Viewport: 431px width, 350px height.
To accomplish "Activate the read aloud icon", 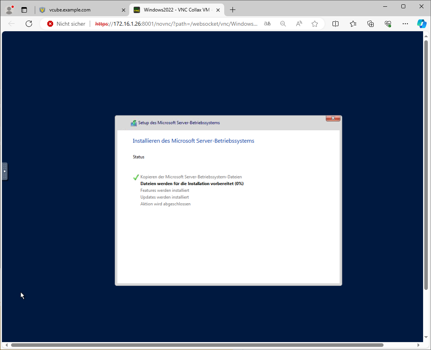I will point(299,24).
